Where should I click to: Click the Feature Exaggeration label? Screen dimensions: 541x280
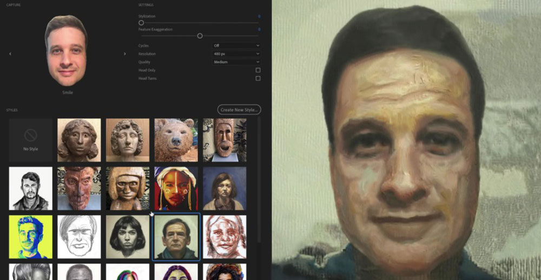[155, 29]
